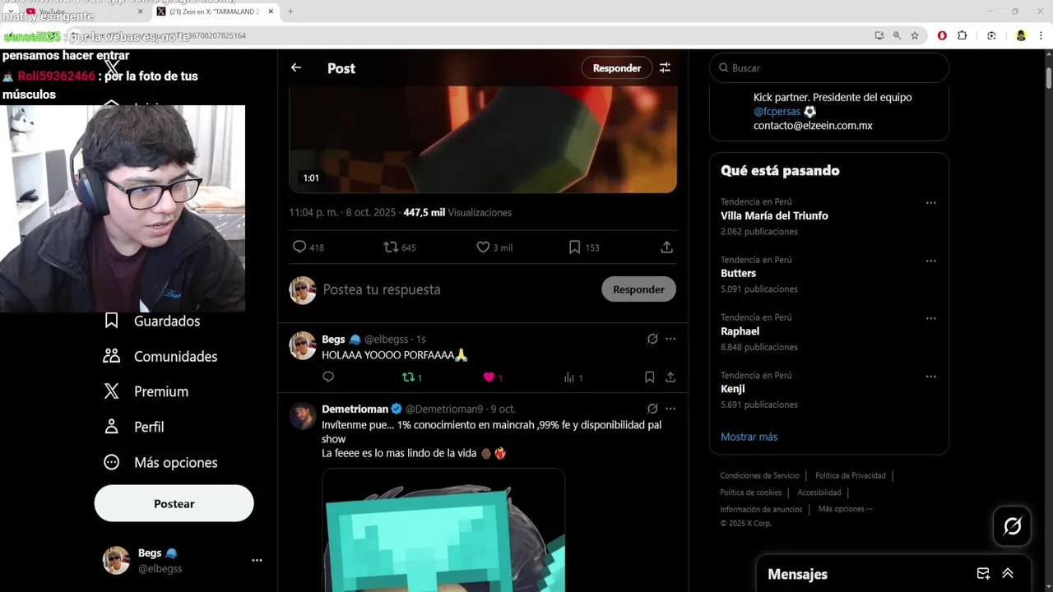Bookmark Begs' reply

click(649, 377)
